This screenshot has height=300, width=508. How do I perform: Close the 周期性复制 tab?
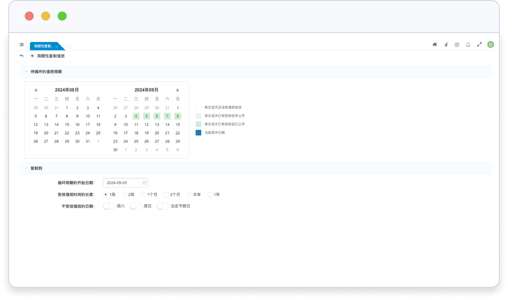[x=56, y=47]
